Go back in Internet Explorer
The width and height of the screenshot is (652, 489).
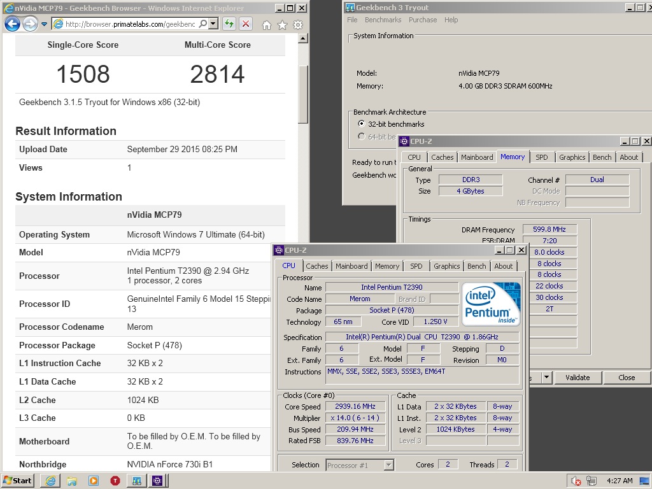pos(12,24)
